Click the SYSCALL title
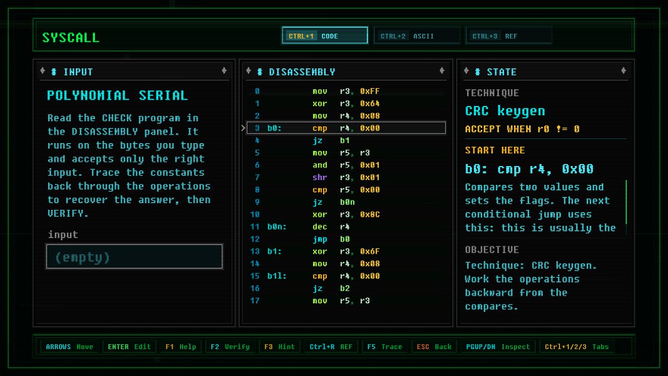668x376 pixels. (x=70, y=38)
